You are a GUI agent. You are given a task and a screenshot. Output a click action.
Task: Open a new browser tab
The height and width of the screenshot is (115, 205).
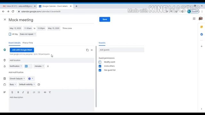(x=76, y=6)
